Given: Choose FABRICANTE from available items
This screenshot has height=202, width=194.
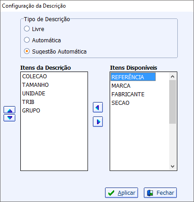Looking at the screenshot, I should pyautogui.click(x=128, y=94).
